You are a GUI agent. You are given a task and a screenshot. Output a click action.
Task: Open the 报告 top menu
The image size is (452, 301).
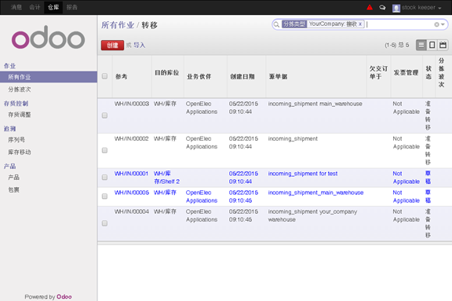click(71, 7)
